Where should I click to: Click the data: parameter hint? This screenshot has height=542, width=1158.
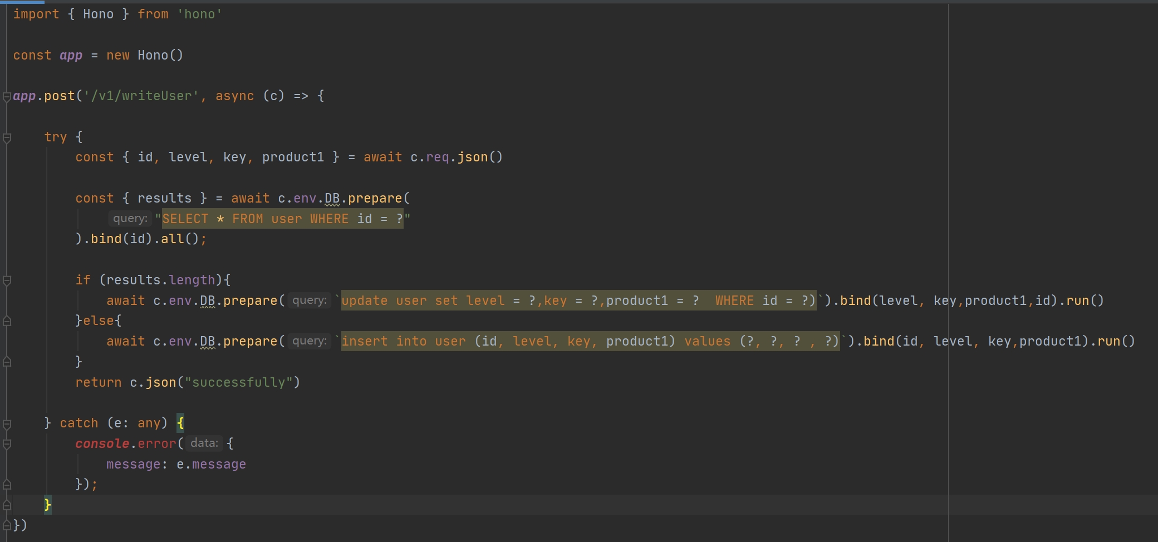204,444
